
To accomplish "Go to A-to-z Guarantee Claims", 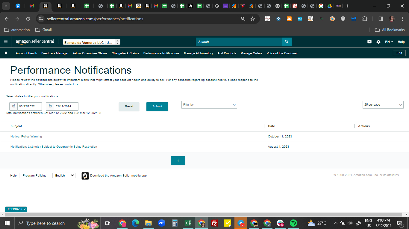I will point(90,53).
